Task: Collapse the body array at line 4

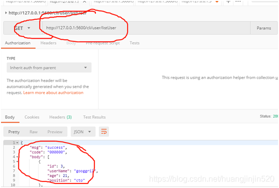Action: pos(17,157)
